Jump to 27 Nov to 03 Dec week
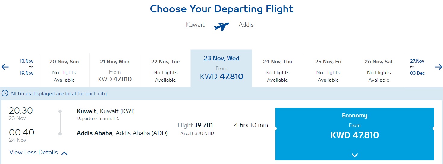This screenshot has height=164, width=443. tap(417, 67)
